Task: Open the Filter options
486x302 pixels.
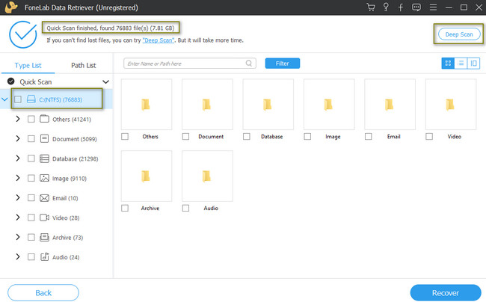Action: [x=283, y=64]
